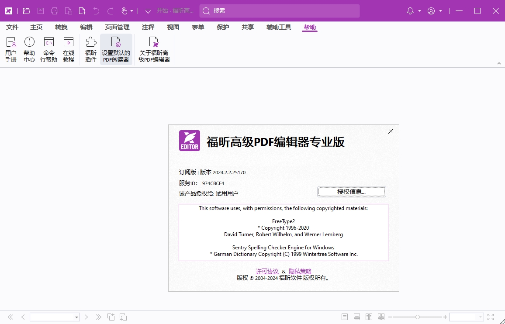Expand the user account dropdown arrow
505x324 pixels.
[440, 11]
